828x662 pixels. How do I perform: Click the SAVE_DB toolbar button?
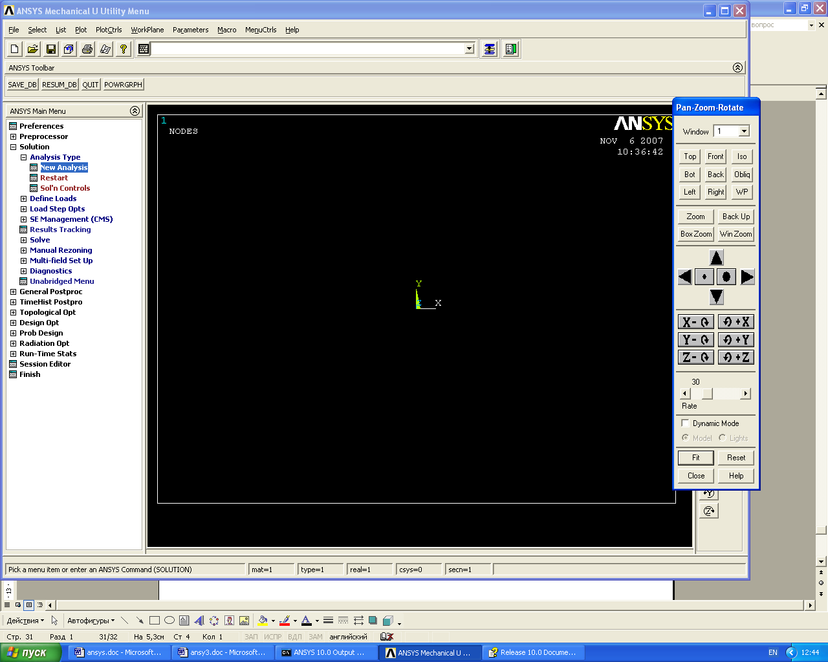pyautogui.click(x=22, y=85)
